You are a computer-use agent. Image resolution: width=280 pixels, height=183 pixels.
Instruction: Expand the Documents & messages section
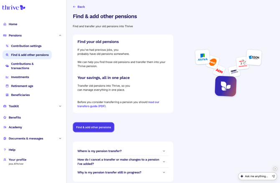(x=60, y=138)
